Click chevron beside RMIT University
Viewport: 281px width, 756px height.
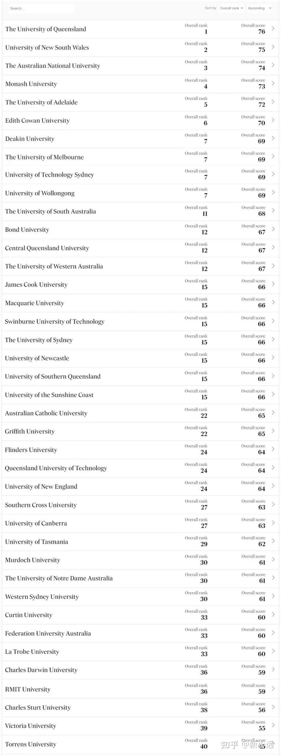pos(273,688)
